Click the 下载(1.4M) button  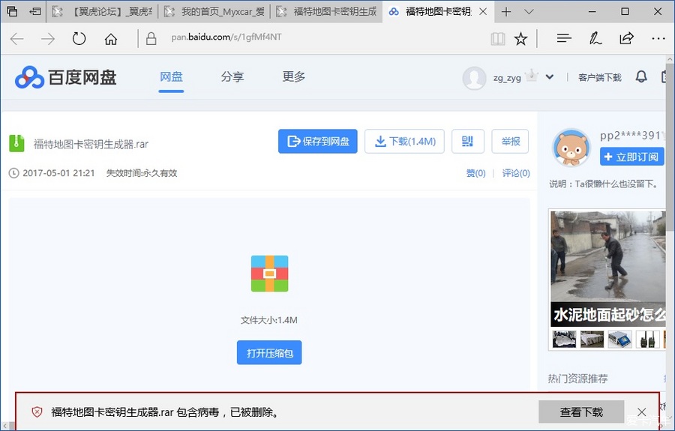coord(405,141)
